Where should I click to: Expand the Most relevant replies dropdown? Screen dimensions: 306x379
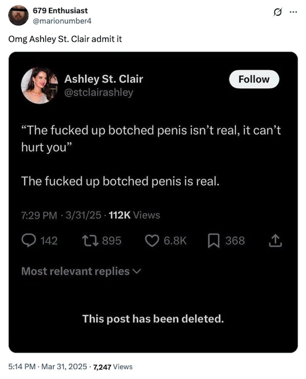click(x=81, y=271)
